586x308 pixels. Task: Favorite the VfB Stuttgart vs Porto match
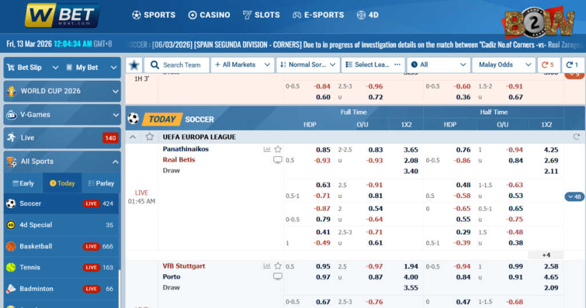click(278, 266)
